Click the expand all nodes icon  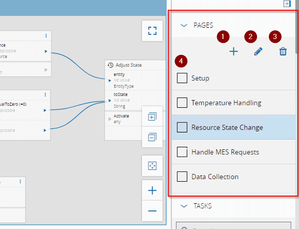point(152,117)
